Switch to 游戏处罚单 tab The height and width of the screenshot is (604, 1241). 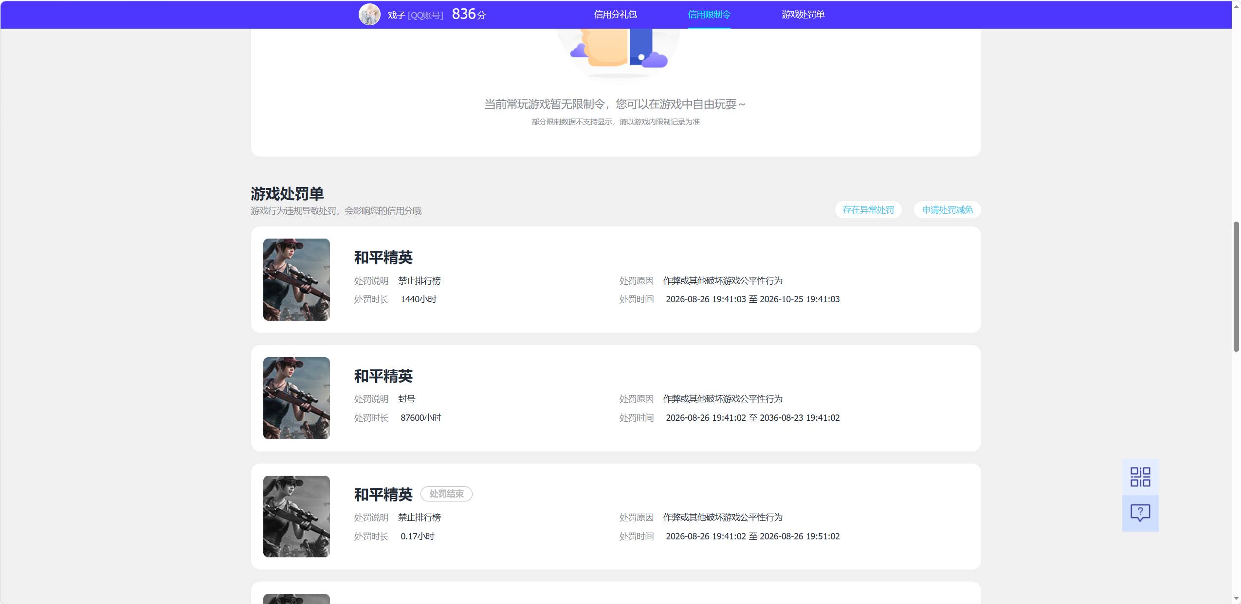tap(803, 15)
